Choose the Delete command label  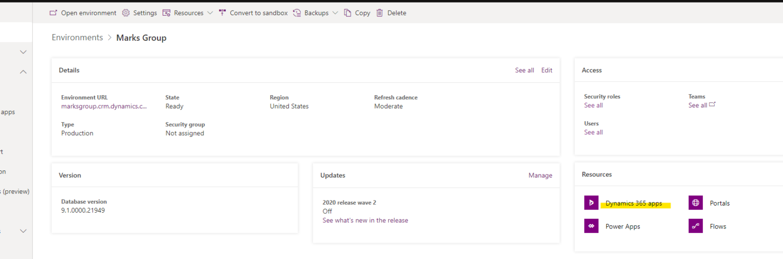click(397, 13)
